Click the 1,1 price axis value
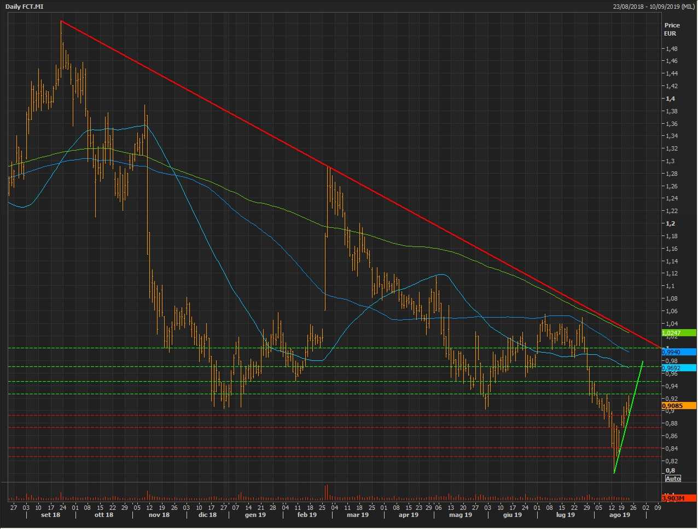This screenshot has height=529, width=698. tap(670, 286)
